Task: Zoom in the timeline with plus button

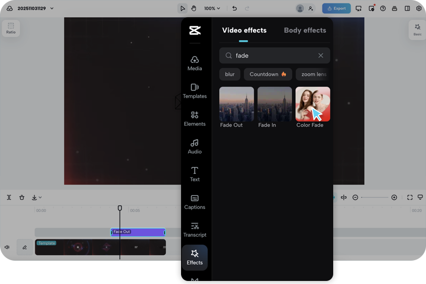Action: click(394, 197)
